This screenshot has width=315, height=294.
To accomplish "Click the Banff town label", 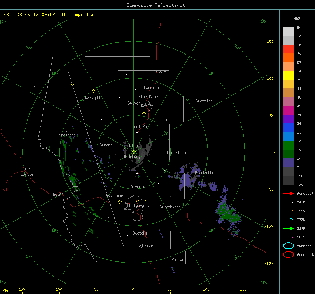I will (58, 195).
